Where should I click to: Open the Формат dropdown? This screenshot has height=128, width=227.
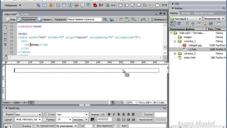(28, 114)
